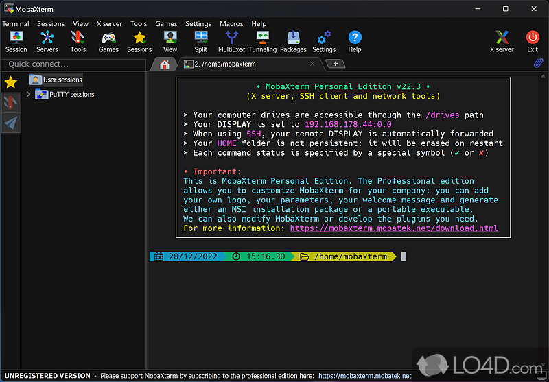Click the Quick connect input field

coord(74,64)
